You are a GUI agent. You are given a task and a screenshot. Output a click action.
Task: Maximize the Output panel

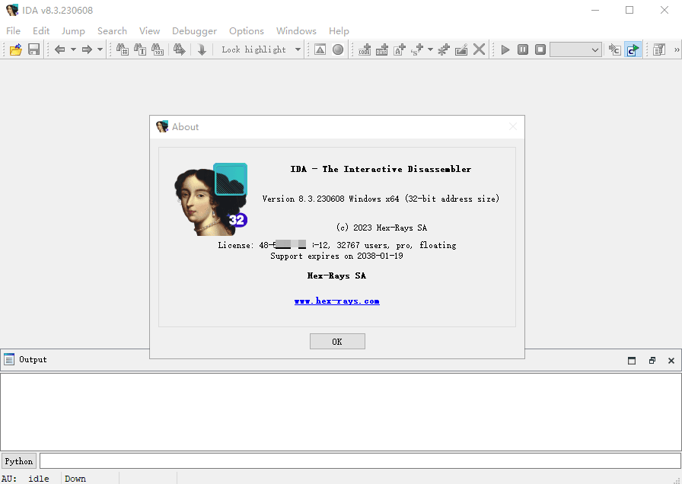click(x=632, y=360)
